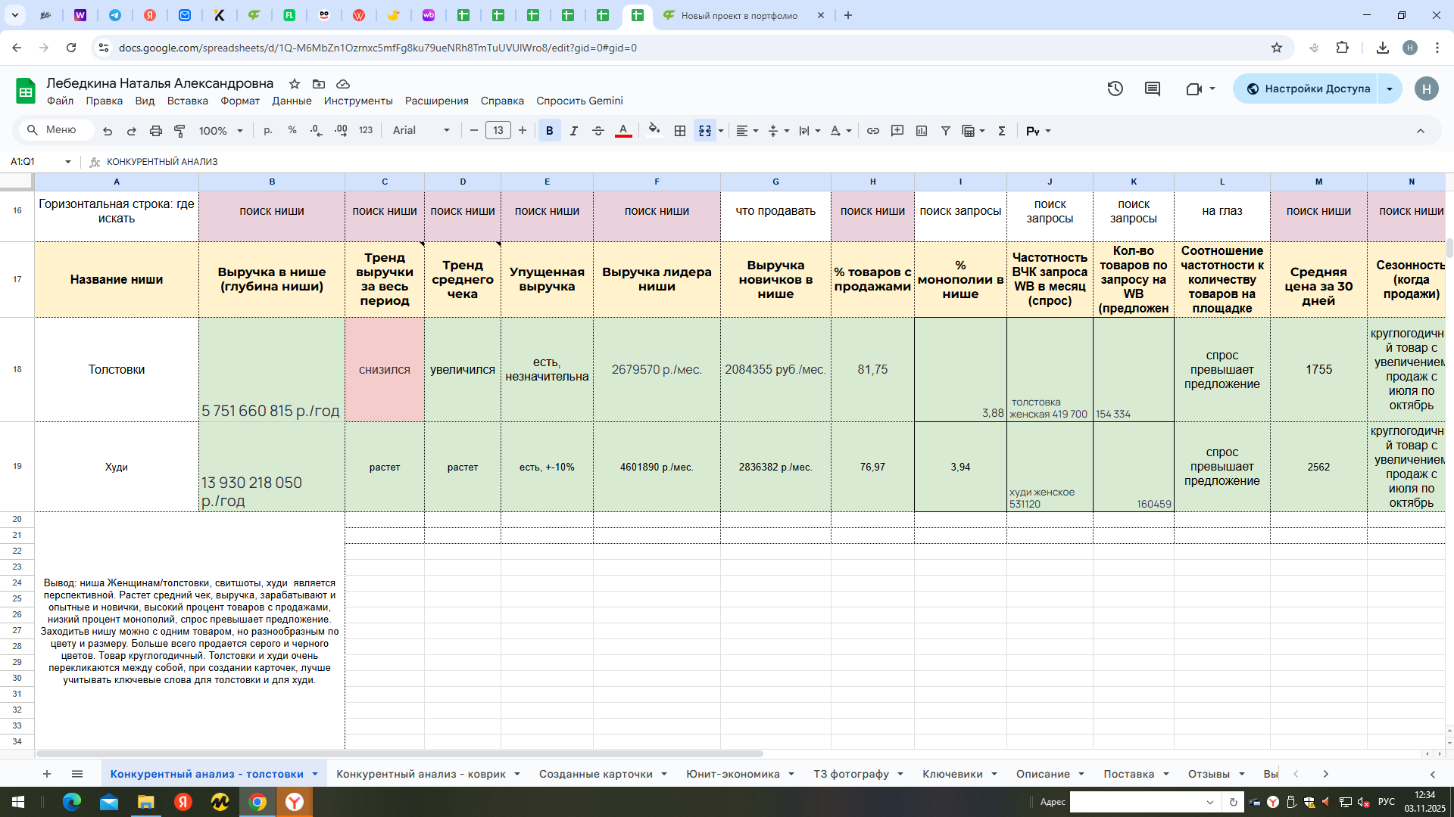
Task: Open the Данные menu
Action: click(x=292, y=101)
